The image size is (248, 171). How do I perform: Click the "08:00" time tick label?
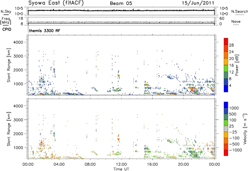90,165
